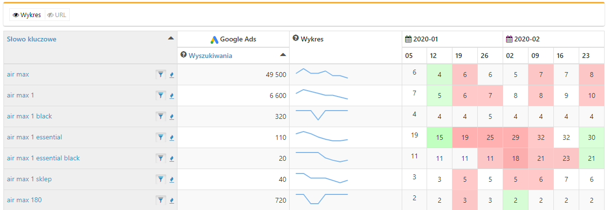Click the calendar icon for 2020-02
The width and height of the screenshot is (607, 210).
pyautogui.click(x=509, y=39)
